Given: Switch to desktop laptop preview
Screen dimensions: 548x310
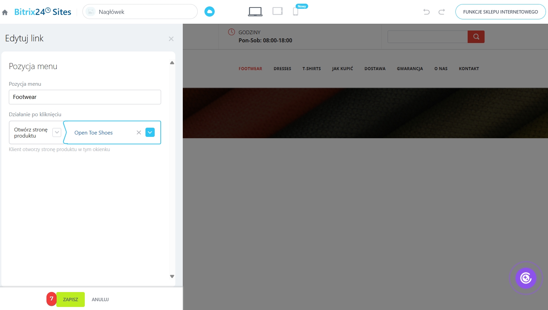Looking at the screenshot, I should pyautogui.click(x=255, y=12).
